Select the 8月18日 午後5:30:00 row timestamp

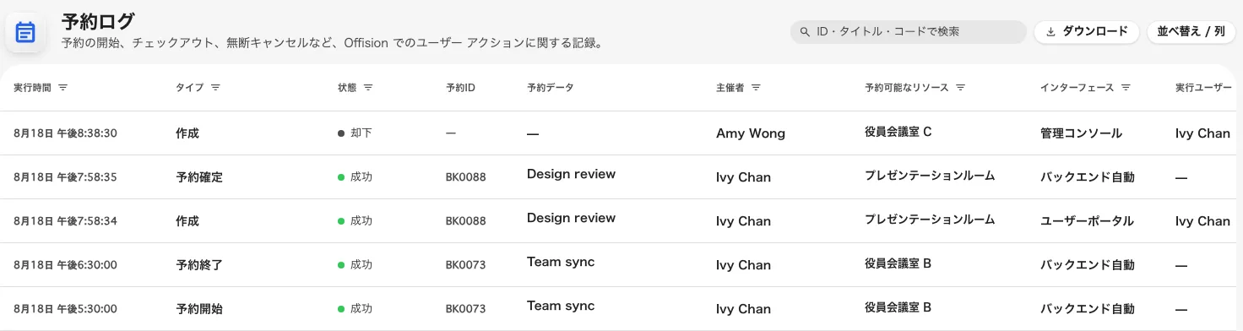pos(65,309)
